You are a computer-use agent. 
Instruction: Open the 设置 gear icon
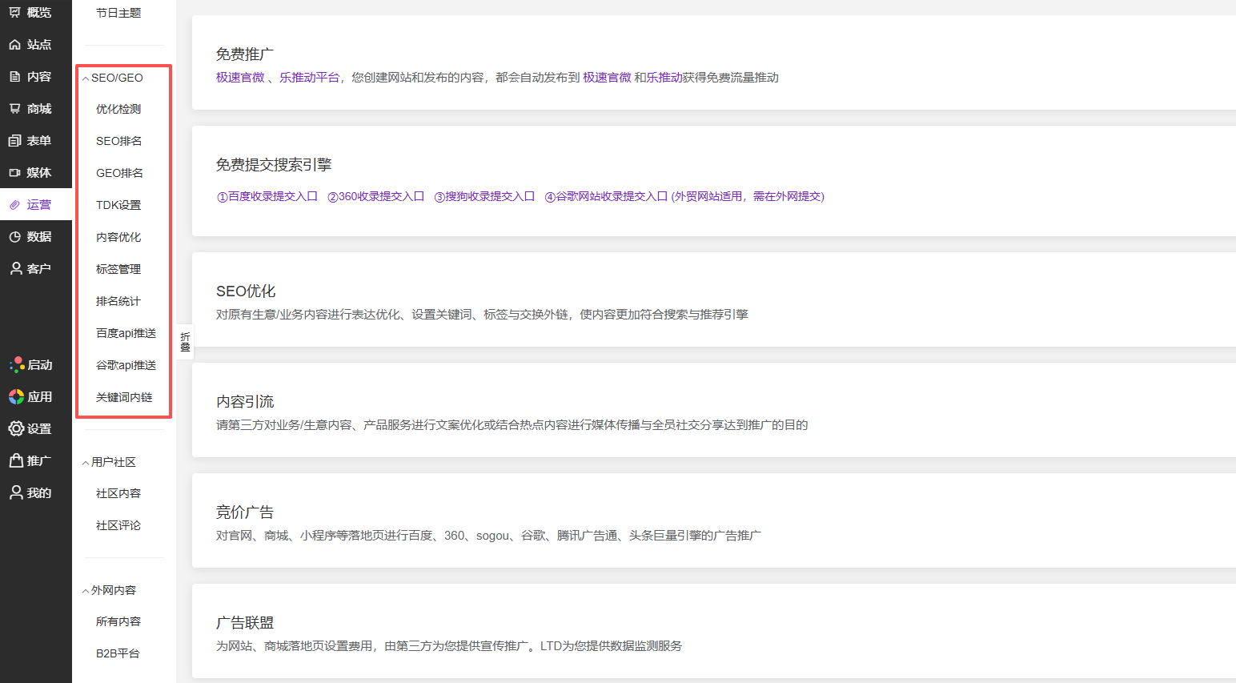(x=16, y=429)
